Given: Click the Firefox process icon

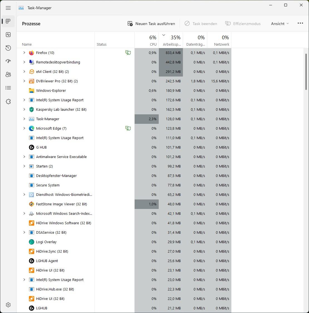Looking at the screenshot, I should [31, 53].
